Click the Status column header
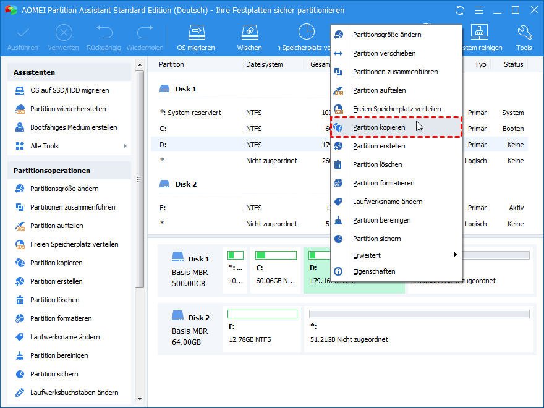The height and width of the screenshot is (408, 544). [514, 64]
